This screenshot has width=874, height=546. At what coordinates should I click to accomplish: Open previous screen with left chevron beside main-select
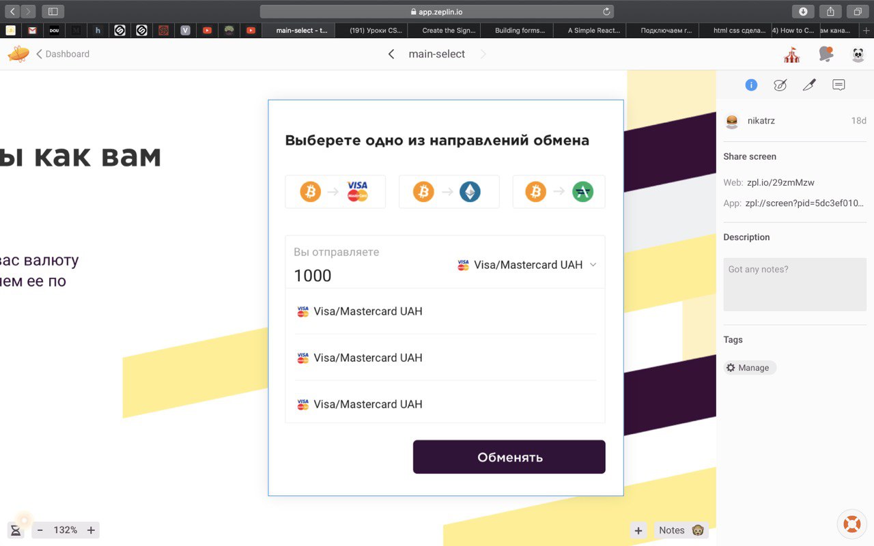(391, 54)
